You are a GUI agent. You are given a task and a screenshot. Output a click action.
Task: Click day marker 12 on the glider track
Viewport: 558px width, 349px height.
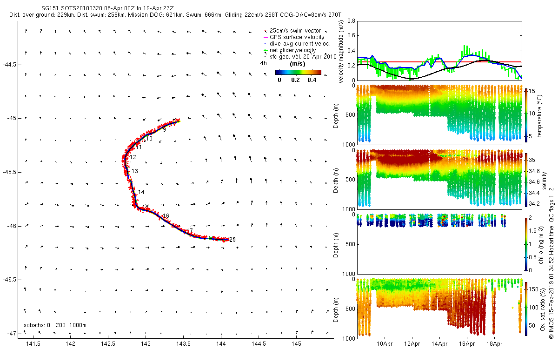tap(133, 157)
